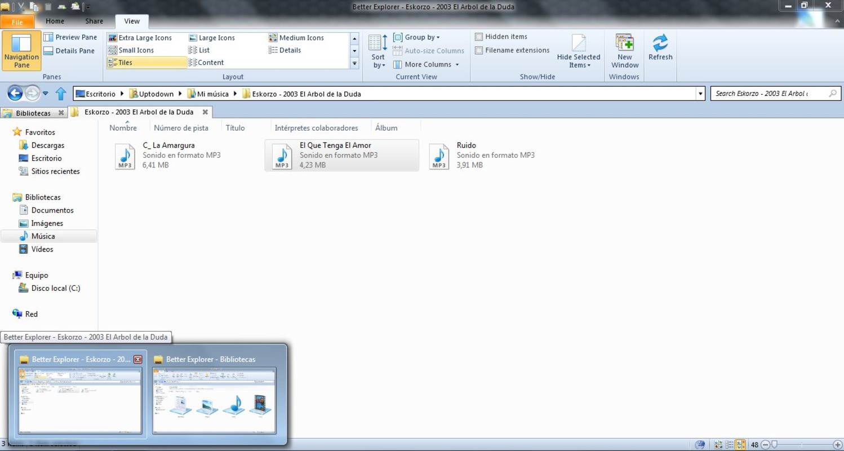The height and width of the screenshot is (451, 844).
Task: Open Hide Selected Items dropdown
Action: pos(579,51)
